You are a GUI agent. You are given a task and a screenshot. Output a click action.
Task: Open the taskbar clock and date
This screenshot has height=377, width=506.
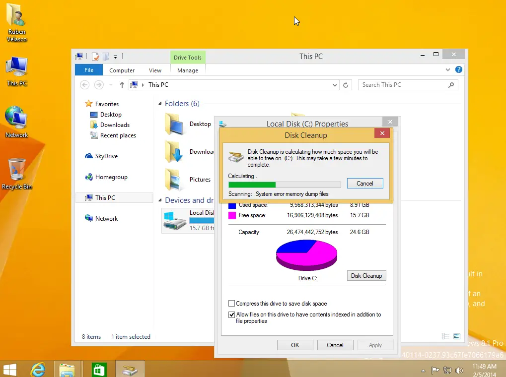(484, 370)
